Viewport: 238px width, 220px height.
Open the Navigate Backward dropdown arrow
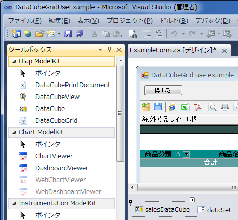(x=219, y=33)
